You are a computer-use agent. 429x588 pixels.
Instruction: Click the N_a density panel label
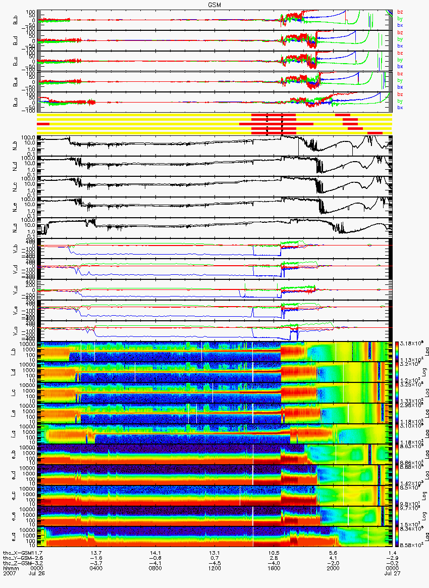coord(15,228)
